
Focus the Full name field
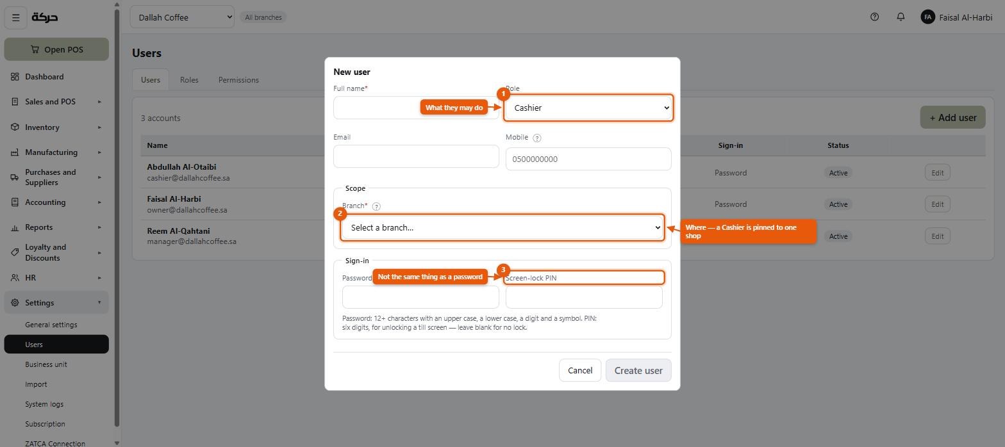click(x=416, y=108)
